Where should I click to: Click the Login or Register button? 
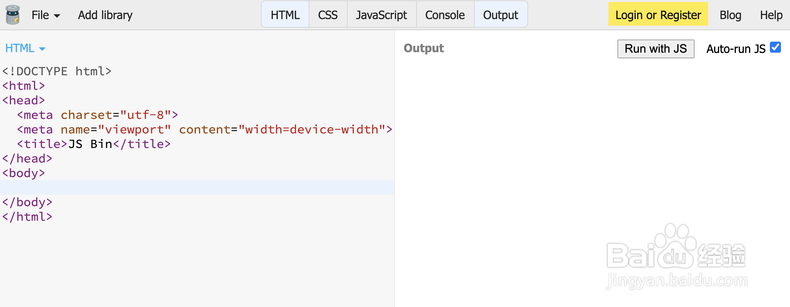pos(658,15)
